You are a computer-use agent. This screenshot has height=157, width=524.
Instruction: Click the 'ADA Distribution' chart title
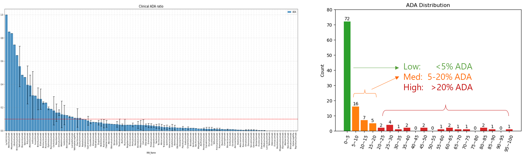(x=428, y=5)
